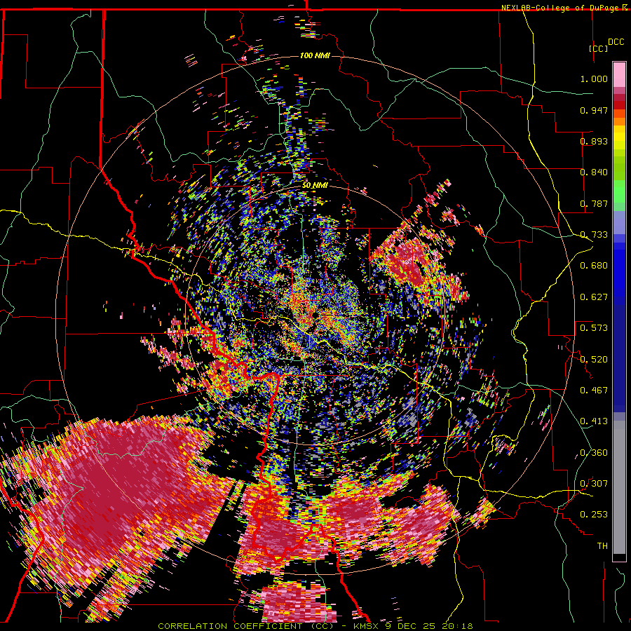Click the 0.893 scale value

click(x=594, y=141)
